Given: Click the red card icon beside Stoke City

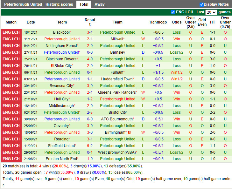Looking at the screenshot, I should 52,65.
